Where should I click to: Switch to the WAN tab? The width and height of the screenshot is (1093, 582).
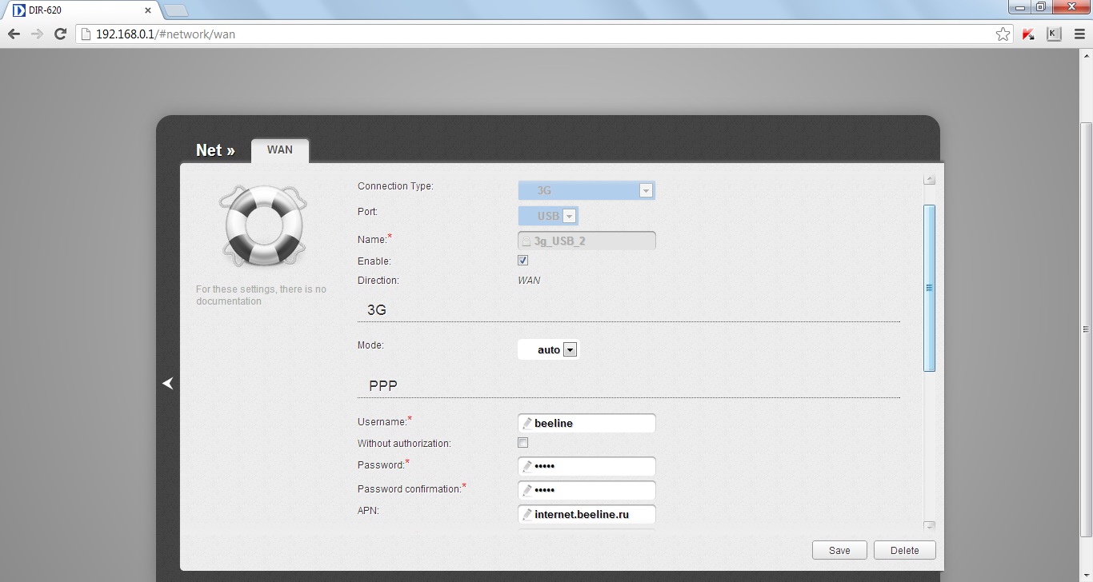(x=280, y=150)
